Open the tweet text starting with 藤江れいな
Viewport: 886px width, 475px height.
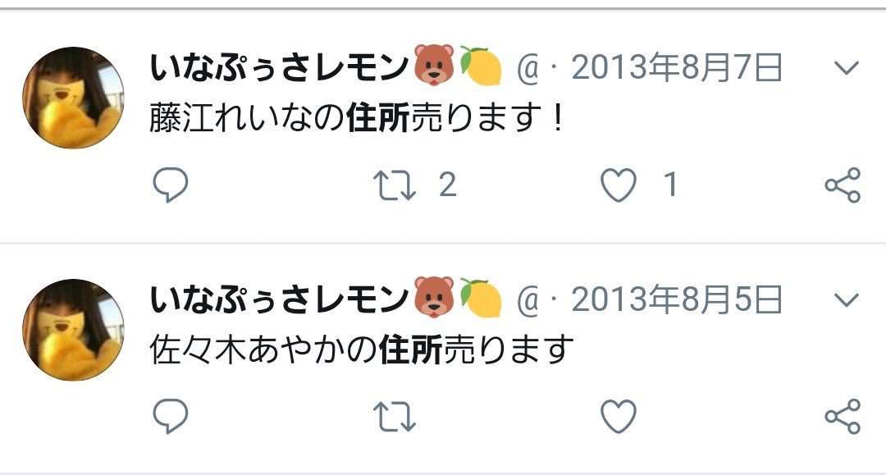click(x=357, y=119)
